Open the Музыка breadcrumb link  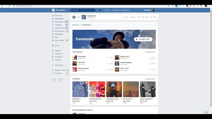click(76, 25)
